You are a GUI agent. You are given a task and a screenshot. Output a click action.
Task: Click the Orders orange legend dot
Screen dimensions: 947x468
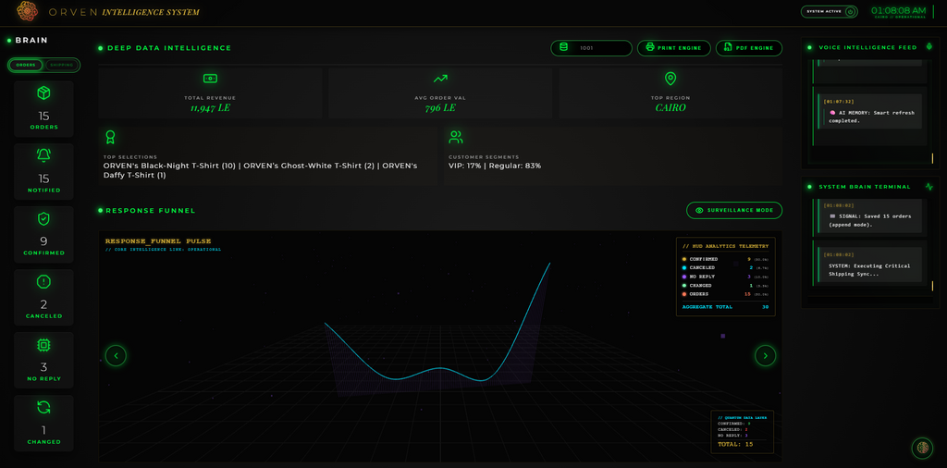[x=684, y=294]
